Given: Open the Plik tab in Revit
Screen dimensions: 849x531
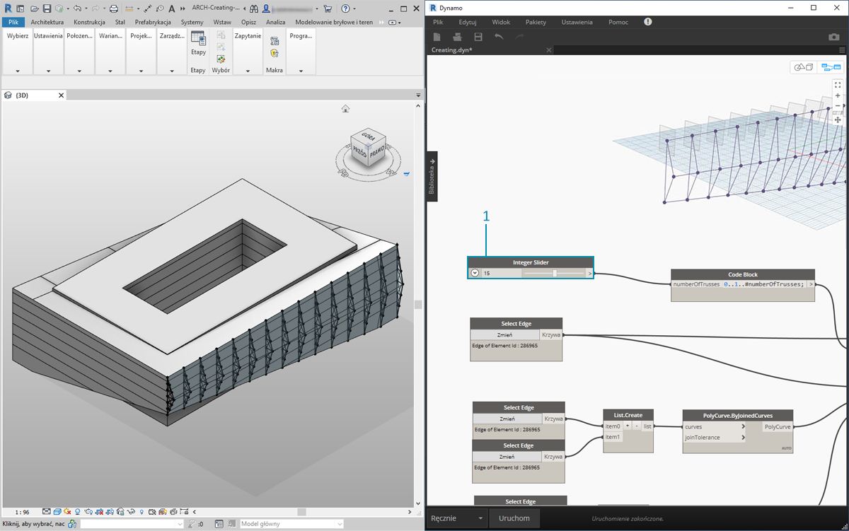Looking at the screenshot, I should point(13,22).
